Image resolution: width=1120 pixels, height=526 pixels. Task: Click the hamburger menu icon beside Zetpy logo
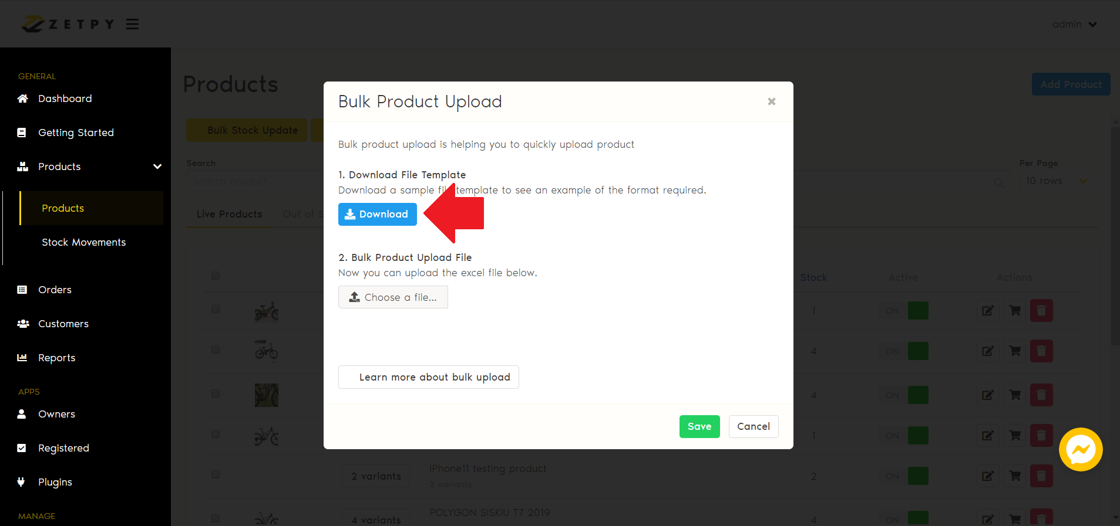132,24
